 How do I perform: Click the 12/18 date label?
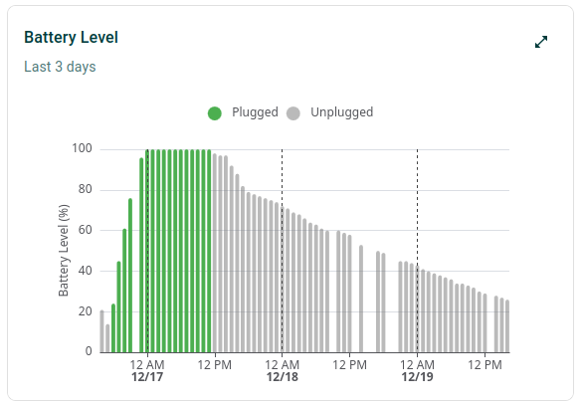[x=282, y=377]
